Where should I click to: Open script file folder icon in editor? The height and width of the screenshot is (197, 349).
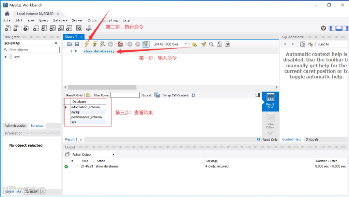pyautogui.click(x=69, y=44)
